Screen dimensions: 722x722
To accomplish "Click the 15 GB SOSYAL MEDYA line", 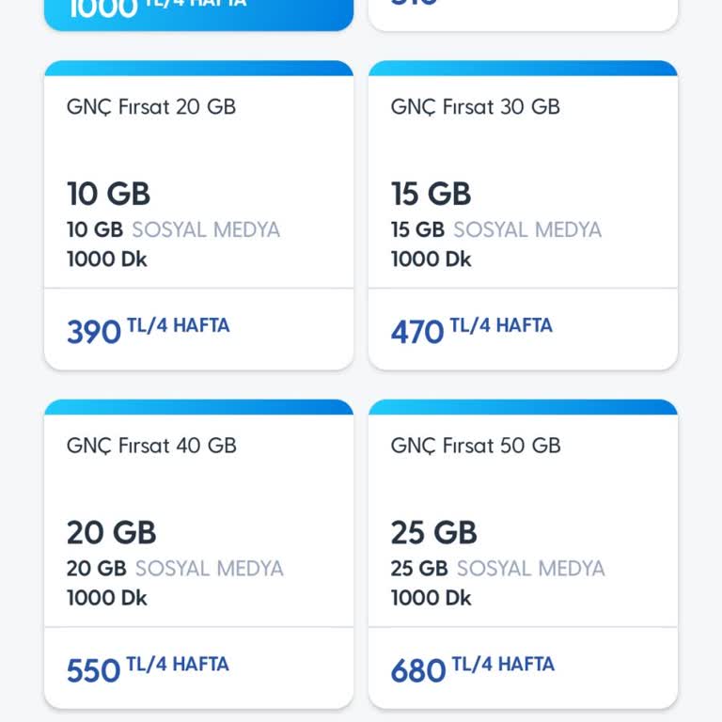I will [496, 229].
